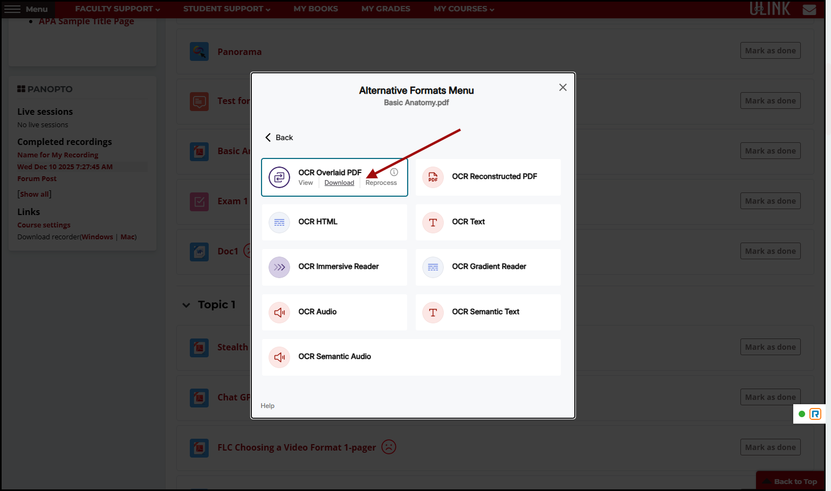Expand the Student Support dropdown menu
Image resolution: width=831 pixels, height=491 pixels.
point(227,9)
